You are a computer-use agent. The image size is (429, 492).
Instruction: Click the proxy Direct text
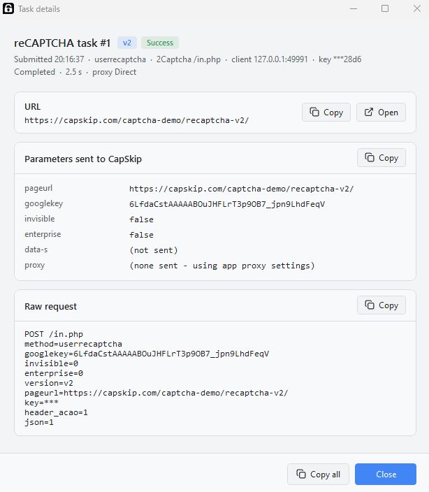coord(114,72)
